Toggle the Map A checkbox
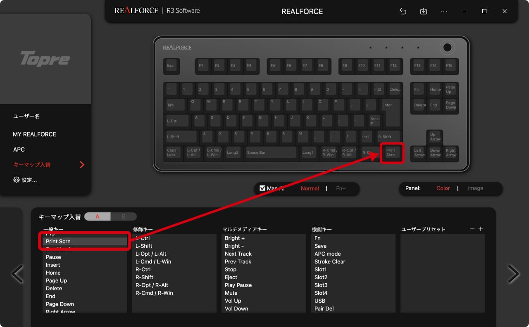This screenshot has width=529, height=327. (262, 188)
